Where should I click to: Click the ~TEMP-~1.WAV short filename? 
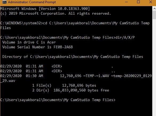[x=96, y=76]
